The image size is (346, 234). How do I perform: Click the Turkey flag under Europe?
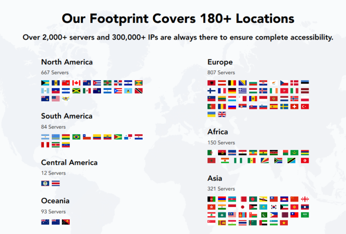(x=305, y=107)
